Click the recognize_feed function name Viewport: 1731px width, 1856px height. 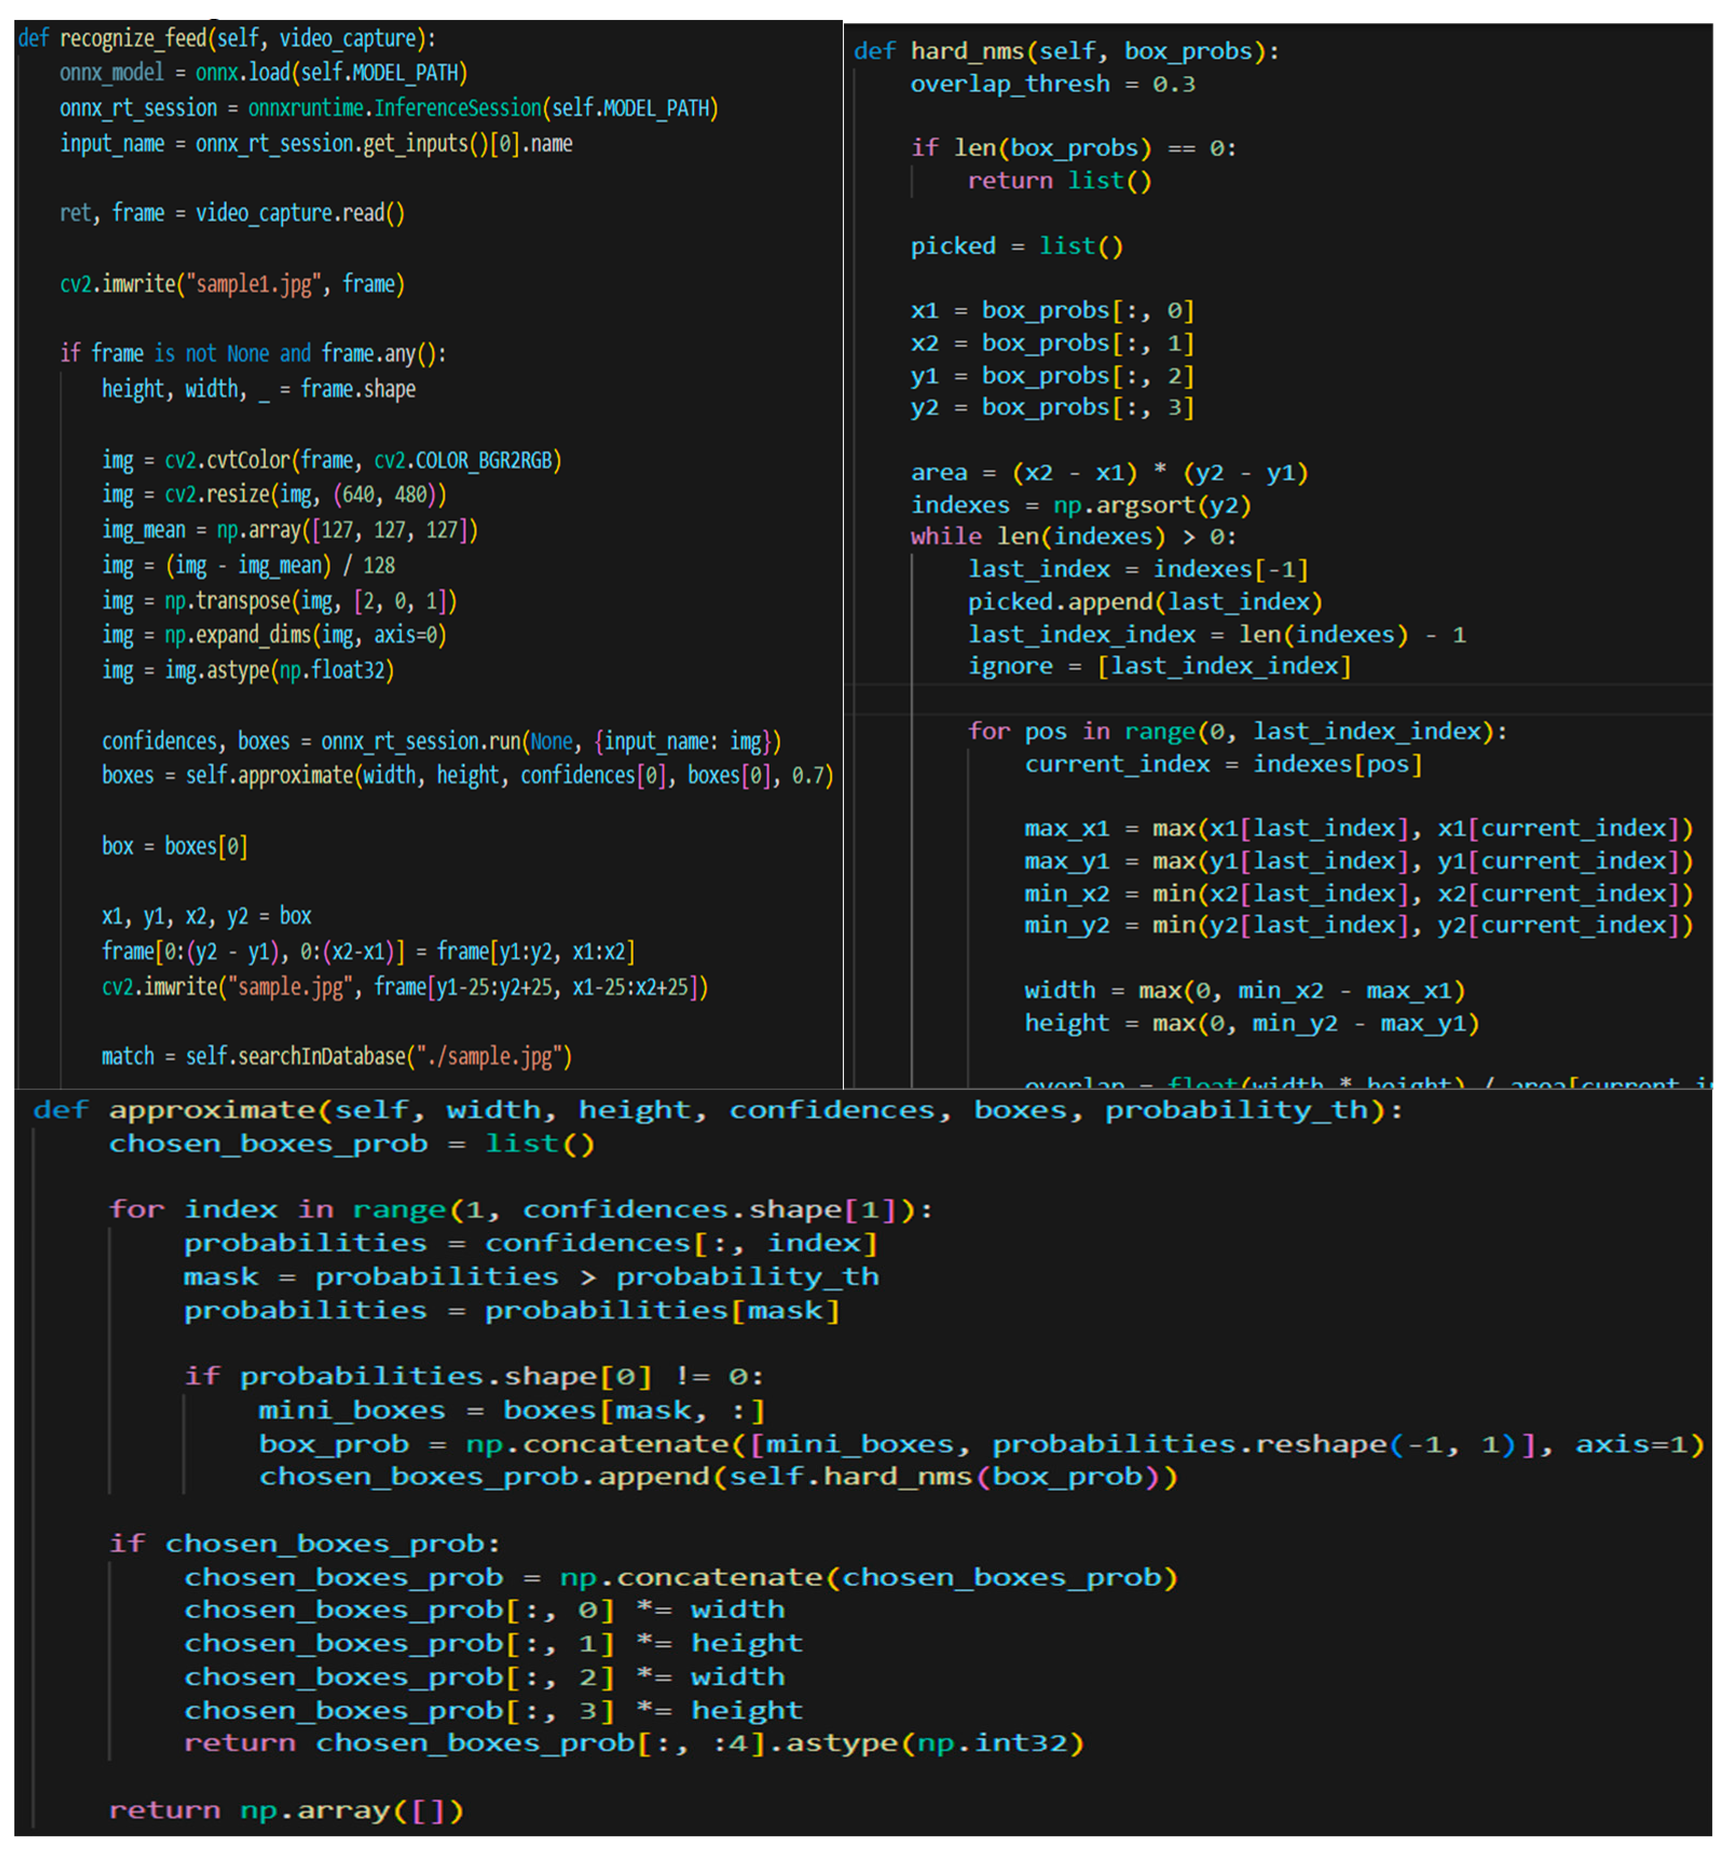click(x=133, y=38)
